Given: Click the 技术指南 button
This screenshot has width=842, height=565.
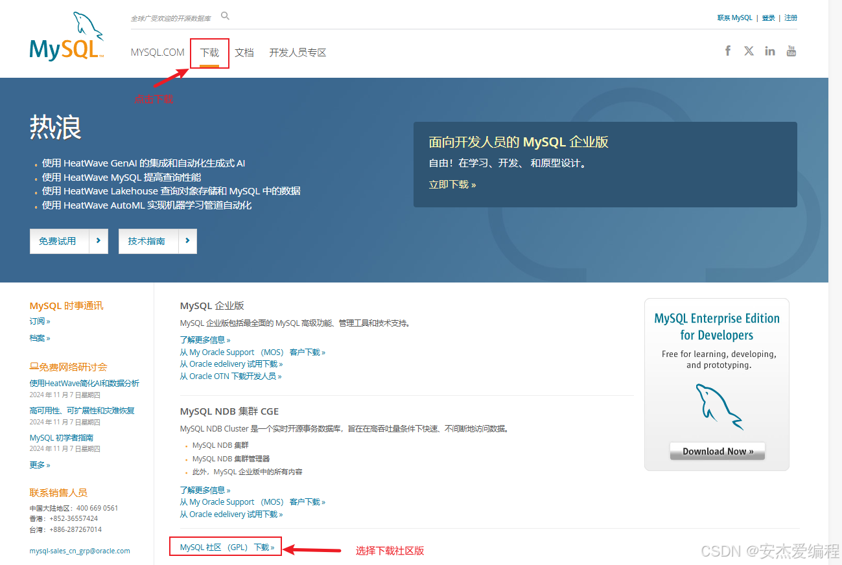Looking at the screenshot, I should [x=157, y=241].
